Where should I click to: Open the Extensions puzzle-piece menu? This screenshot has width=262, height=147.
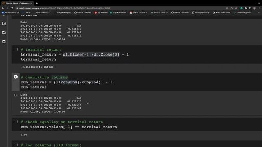click(246, 8)
